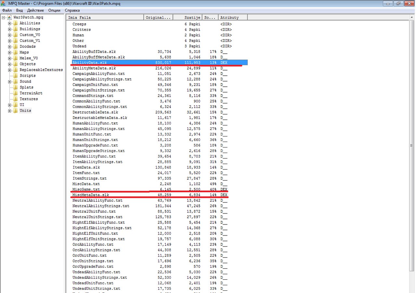Image resolution: width=416 pixels, height=293 pixels.
Task: Sort by the Szatije column header
Action: (x=188, y=18)
